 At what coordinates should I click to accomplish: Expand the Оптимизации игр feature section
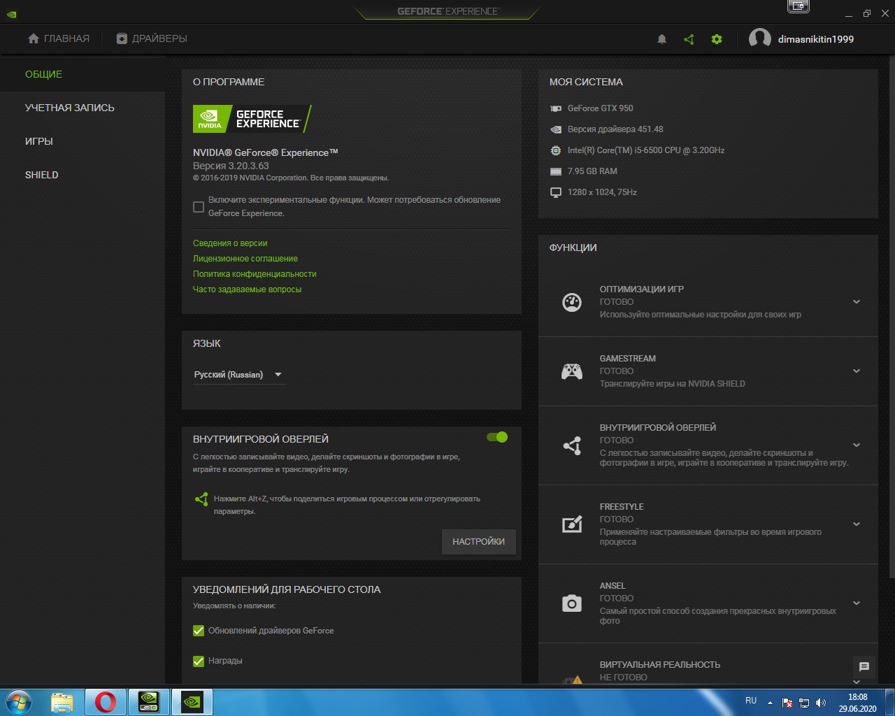point(856,302)
